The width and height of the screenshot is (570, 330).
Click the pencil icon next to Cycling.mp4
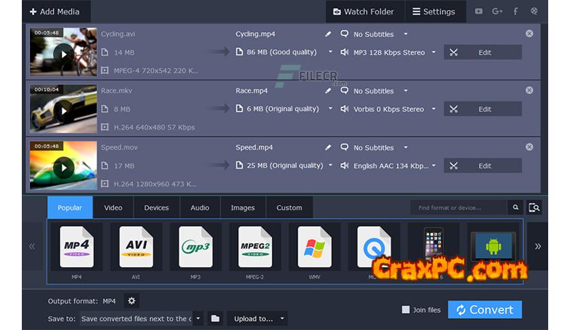pos(328,34)
